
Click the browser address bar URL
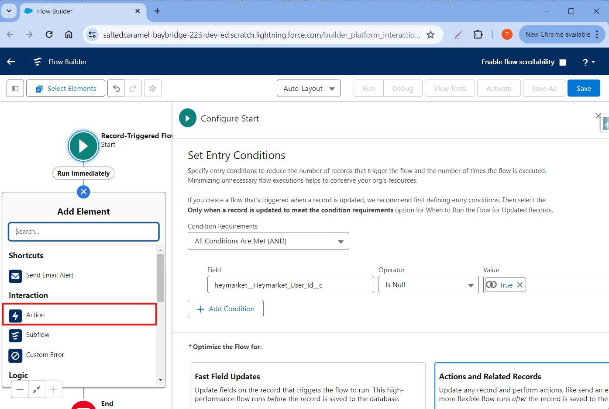(x=261, y=35)
